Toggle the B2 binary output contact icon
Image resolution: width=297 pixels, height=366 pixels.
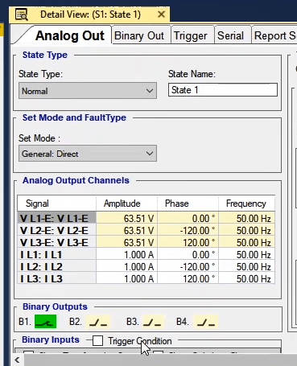pos(98,322)
